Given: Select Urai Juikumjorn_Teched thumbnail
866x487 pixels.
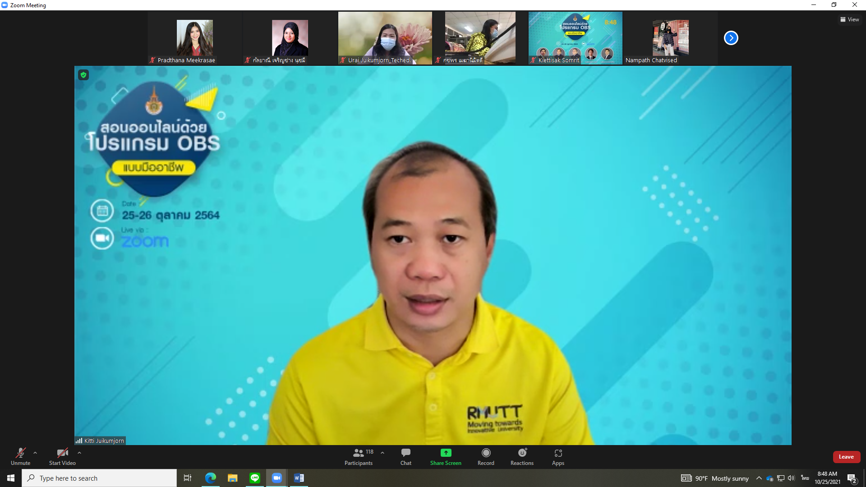Looking at the screenshot, I should click(385, 38).
